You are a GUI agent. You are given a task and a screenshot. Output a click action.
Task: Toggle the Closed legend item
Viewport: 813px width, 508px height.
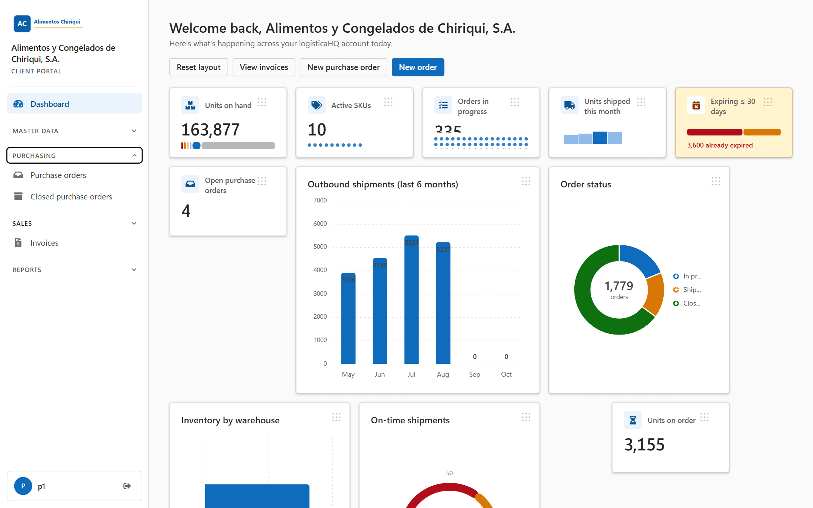coord(687,303)
